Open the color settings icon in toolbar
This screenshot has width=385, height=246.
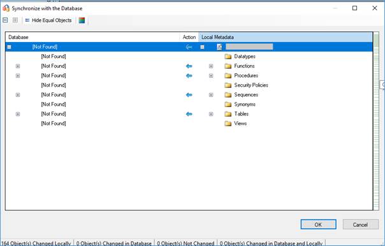click(x=82, y=20)
